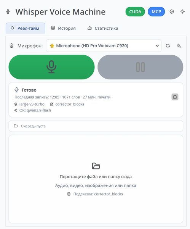Toggle light theme with the sun icon
The width and height of the screenshot is (190, 229).
point(182,11)
